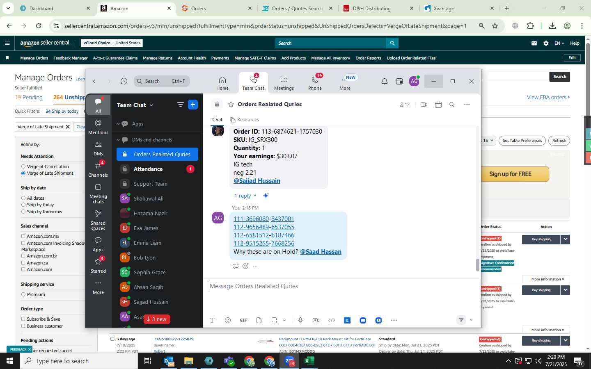The image size is (591, 369).
Task: Open the Attendance channel
Action: 157,169
